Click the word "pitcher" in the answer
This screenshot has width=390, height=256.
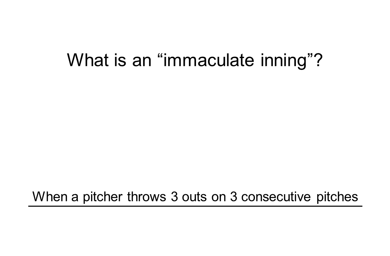click(x=102, y=197)
